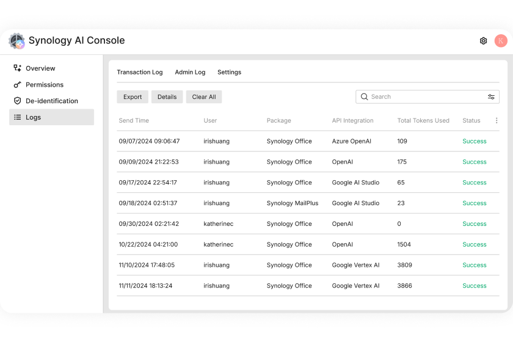The image size is (513, 342).
Task: Click token count 175 cell
Action: [402, 162]
